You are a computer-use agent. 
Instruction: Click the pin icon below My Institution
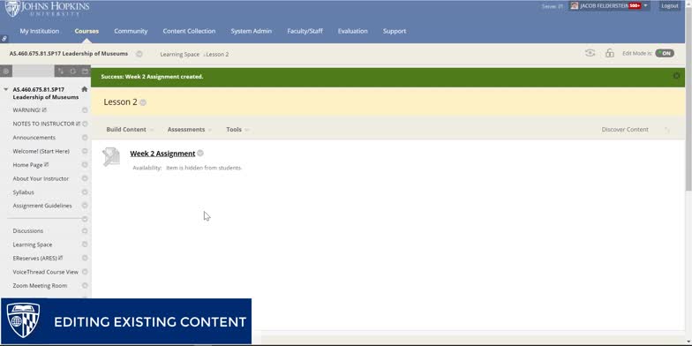[4, 39]
